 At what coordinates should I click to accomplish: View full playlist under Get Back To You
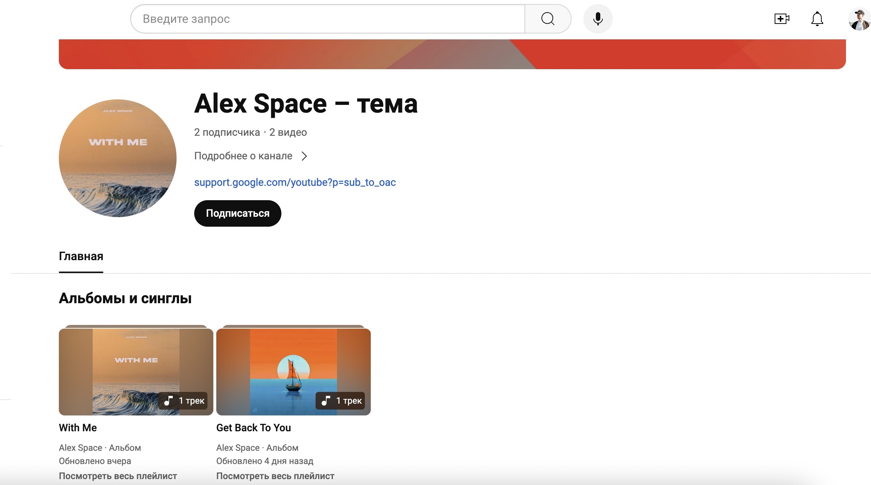(x=275, y=476)
